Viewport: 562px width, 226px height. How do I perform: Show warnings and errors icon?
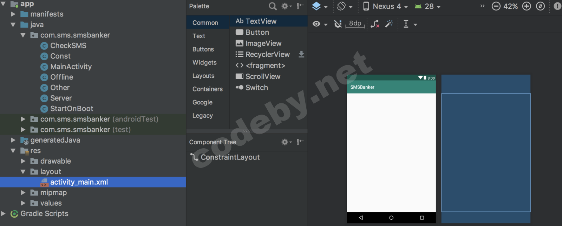[557, 6]
